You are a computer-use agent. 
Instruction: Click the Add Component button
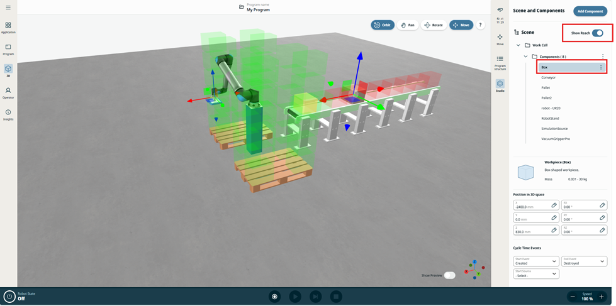[x=590, y=11]
